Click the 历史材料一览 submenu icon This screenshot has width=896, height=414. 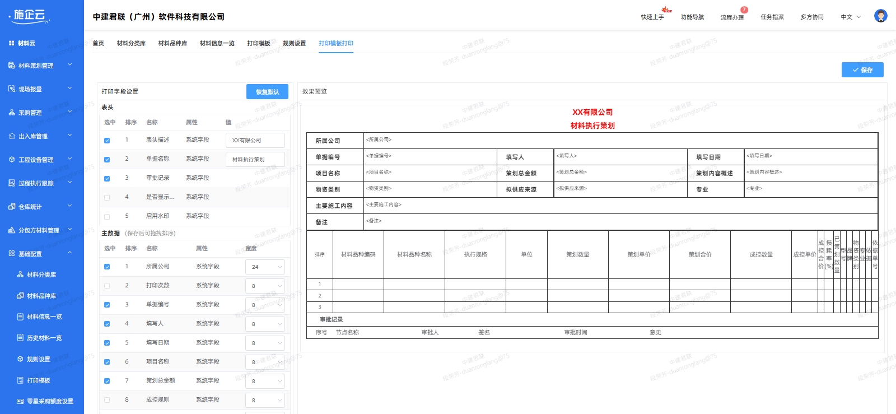click(20, 338)
